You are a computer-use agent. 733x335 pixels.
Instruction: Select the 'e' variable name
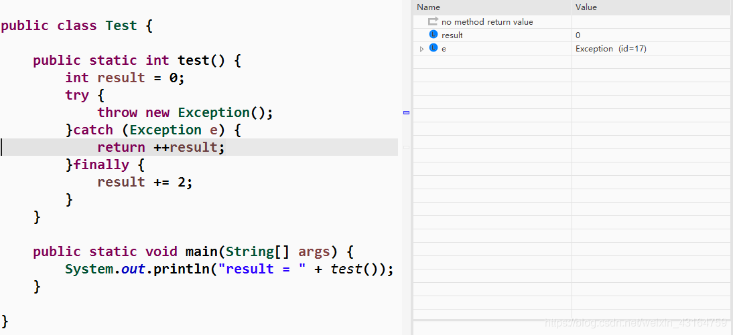(x=444, y=49)
